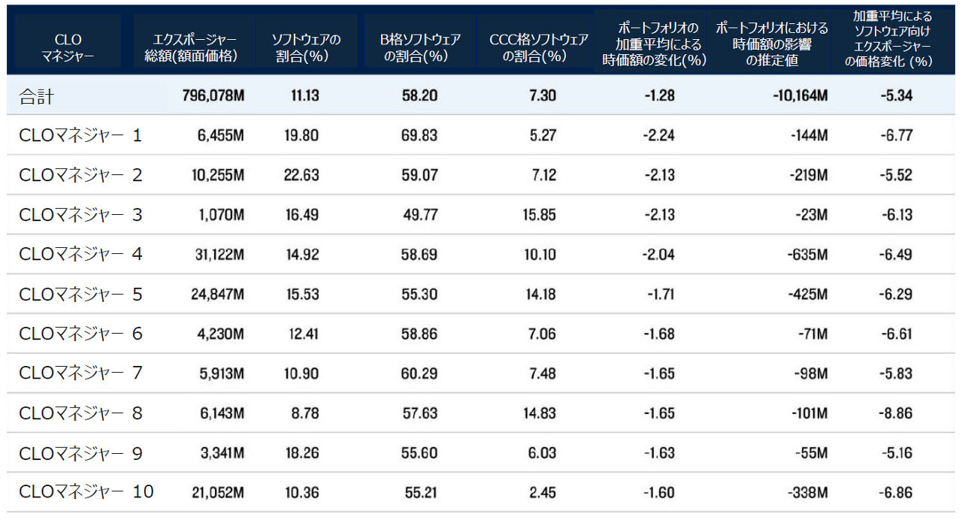
Task: Select the ポートフォリオの加重平均による時価額の変化(%) header
Action: coord(651,45)
